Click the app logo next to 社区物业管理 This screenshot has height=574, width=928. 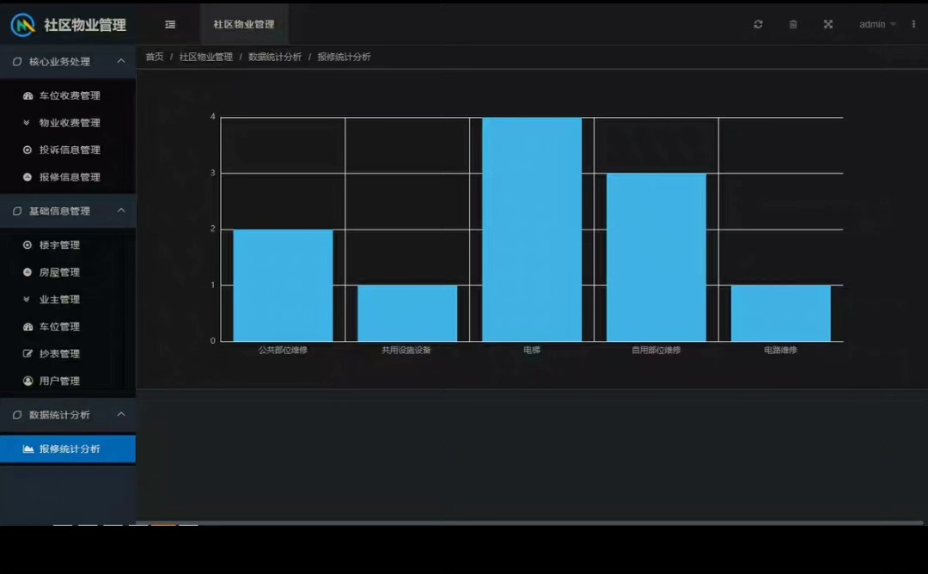click(23, 25)
